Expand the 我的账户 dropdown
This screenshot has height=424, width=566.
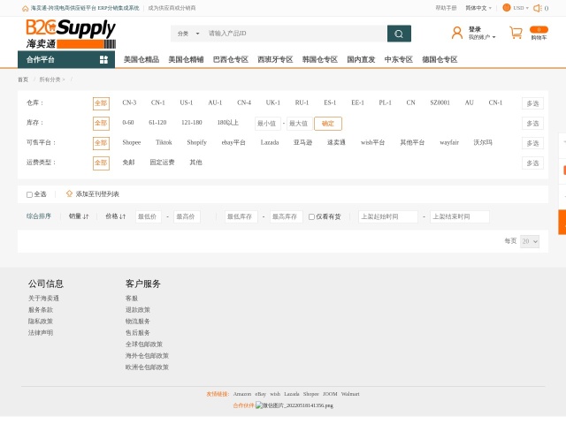click(x=482, y=37)
